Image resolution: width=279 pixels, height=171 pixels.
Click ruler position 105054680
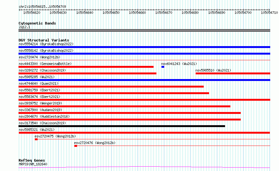point(190,13)
